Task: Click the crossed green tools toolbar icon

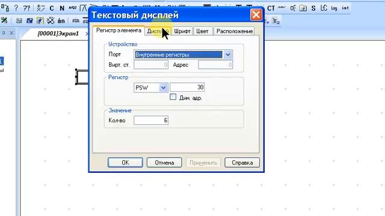Action: (4, 20)
